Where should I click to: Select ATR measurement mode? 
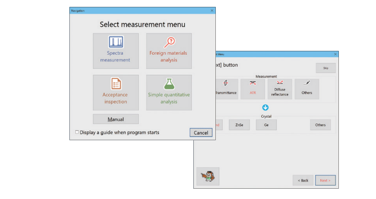tap(252, 89)
